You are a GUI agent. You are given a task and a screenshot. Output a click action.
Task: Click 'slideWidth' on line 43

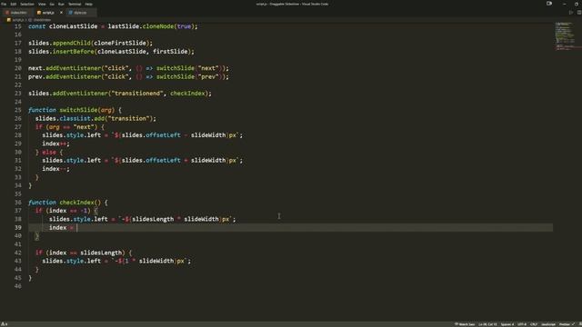(x=156, y=261)
